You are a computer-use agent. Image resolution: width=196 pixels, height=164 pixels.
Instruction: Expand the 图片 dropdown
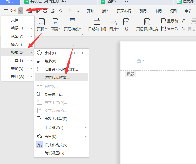pyautogui.click(x=114, y=29)
